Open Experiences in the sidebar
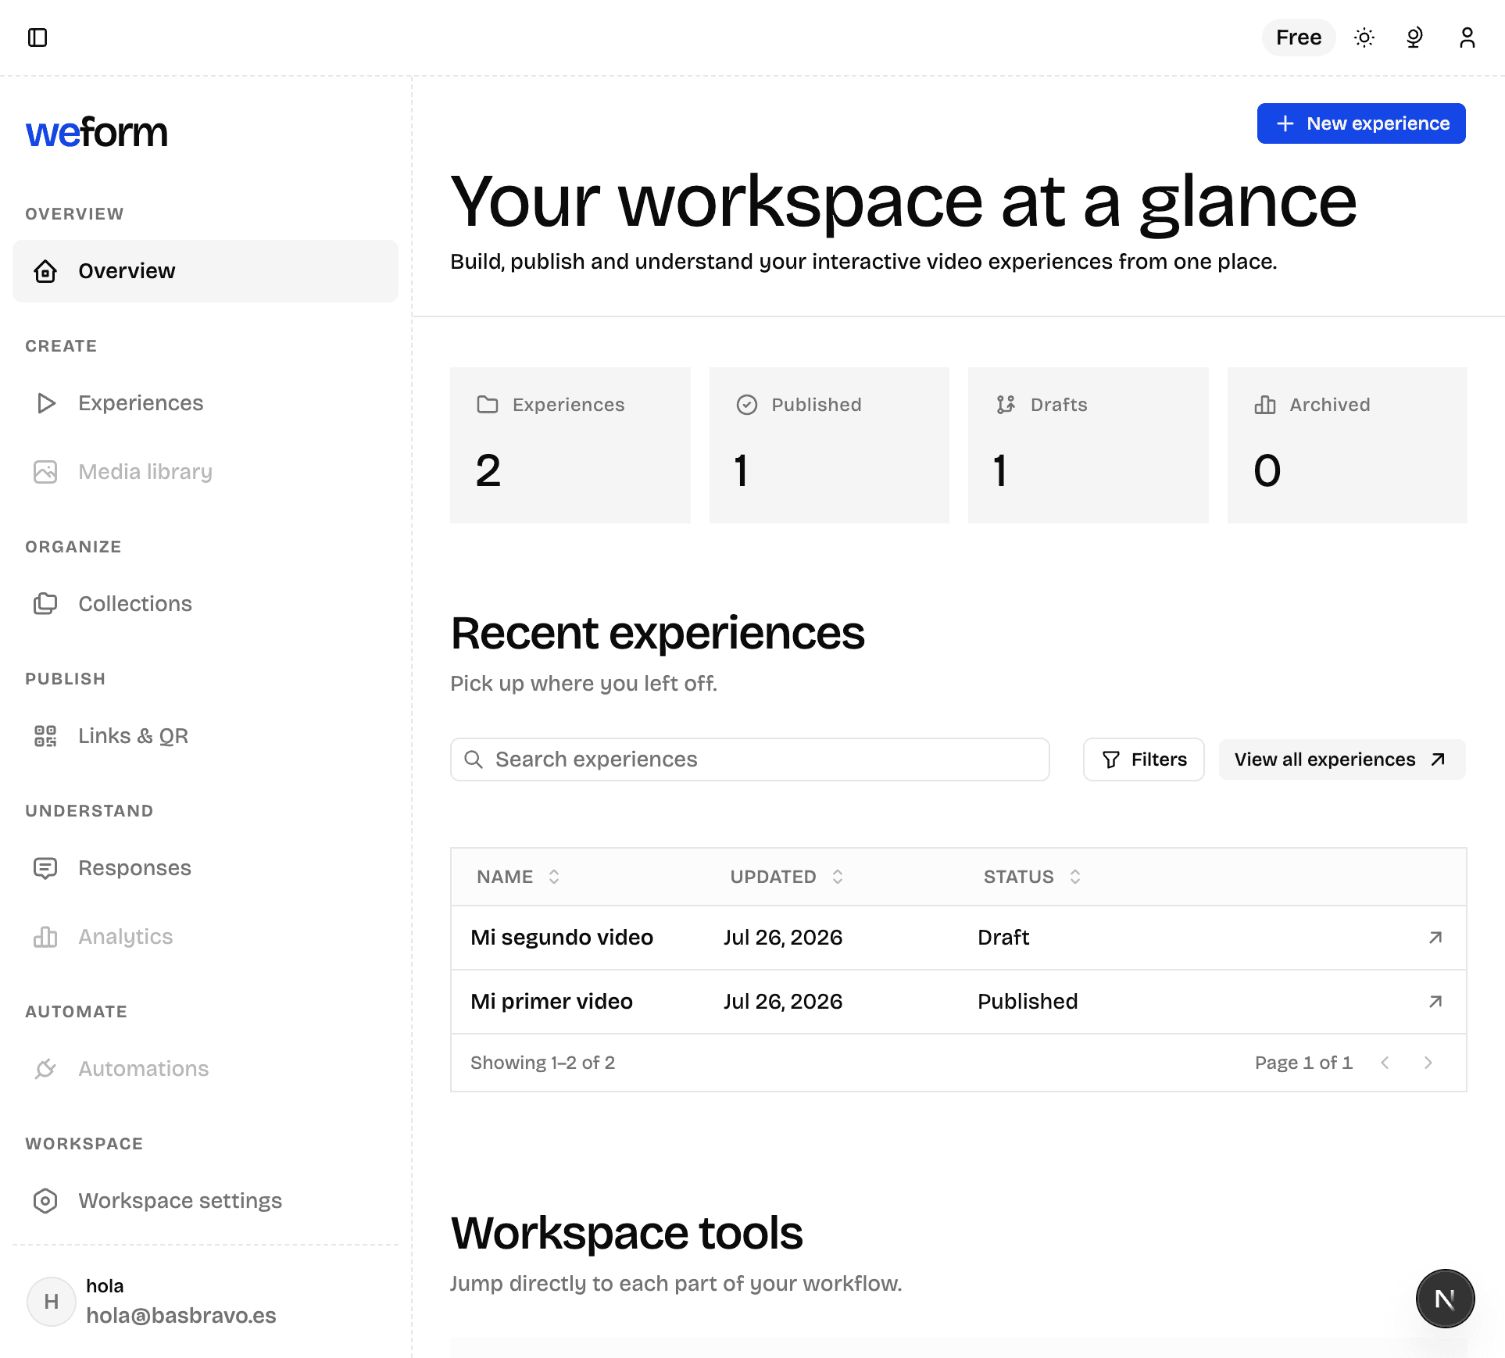 (206, 403)
